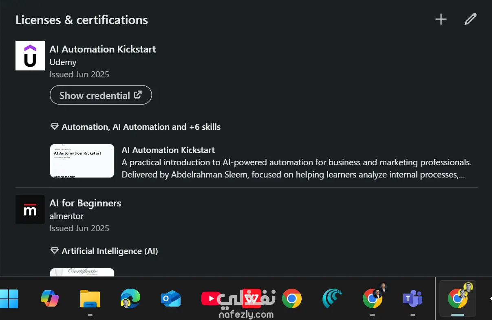Switch to the active highlighted Chrome window
The width and height of the screenshot is (492, 320).
pos(458,298)
